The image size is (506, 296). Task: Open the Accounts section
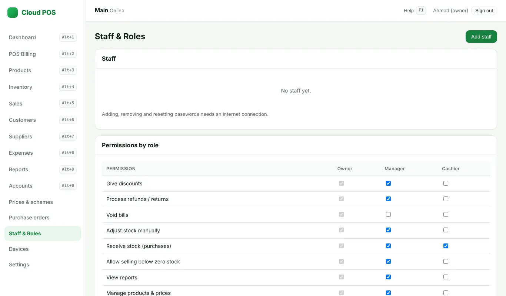coord(43,186)
